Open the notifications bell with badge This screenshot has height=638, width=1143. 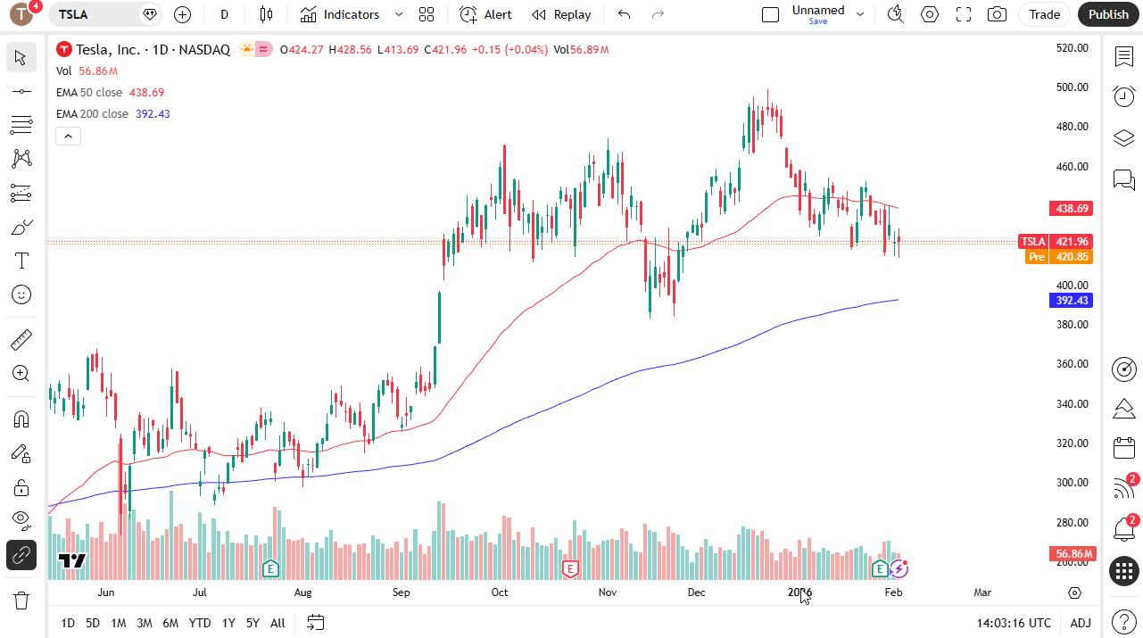pos(1124,529)
